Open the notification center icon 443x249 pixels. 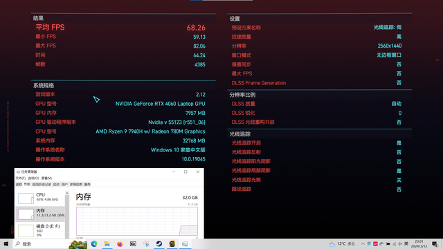pyautogui.click(x=435, y=243)
